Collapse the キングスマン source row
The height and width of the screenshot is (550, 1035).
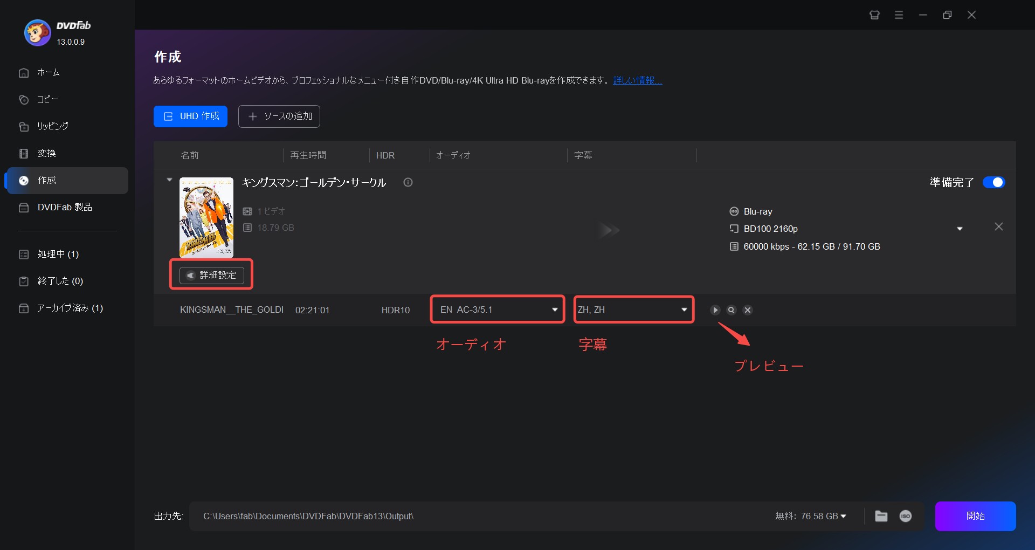[169, 180]
